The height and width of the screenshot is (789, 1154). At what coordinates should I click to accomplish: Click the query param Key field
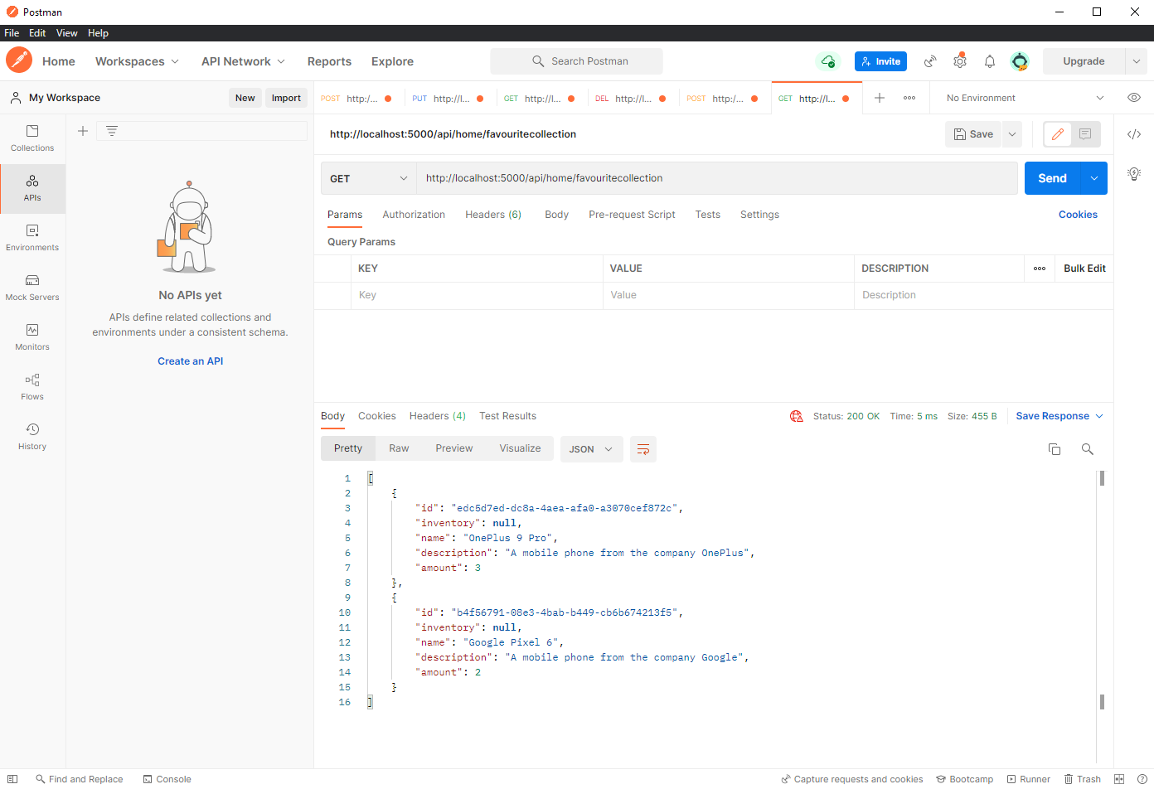477,295
